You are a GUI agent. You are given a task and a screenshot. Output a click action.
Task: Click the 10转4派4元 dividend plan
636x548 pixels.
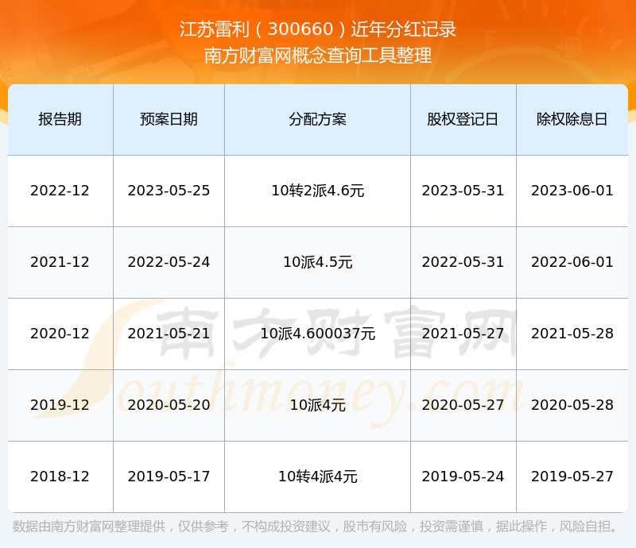[x=316, y=477]
